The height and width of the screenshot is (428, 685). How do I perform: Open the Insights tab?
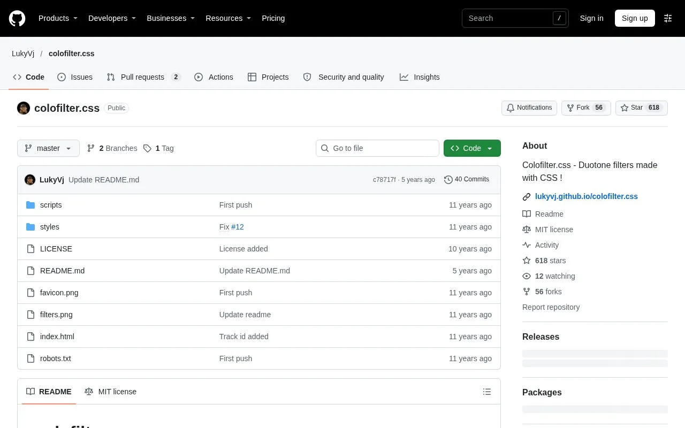[x=420, y=77]
